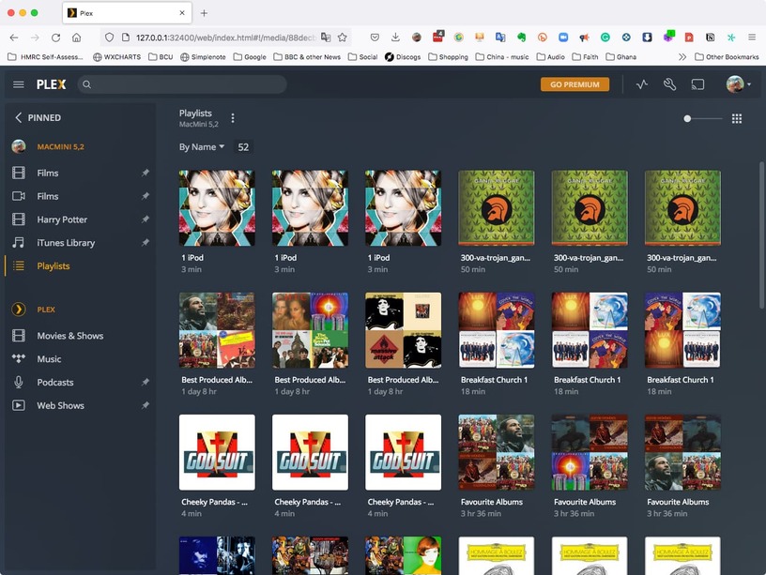Image resolution: width=766 pixels, height=575 pixels.
Task: Toggle the Harry Potter pin icon
Action: (146, 219)
